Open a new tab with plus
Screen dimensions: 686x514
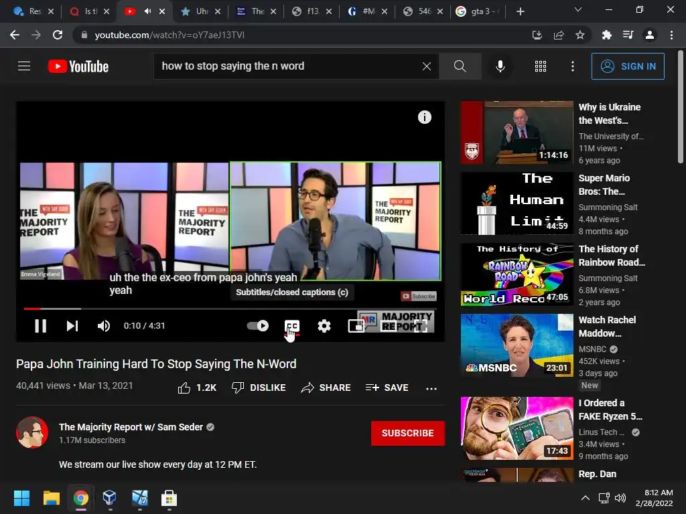click(x=520, y=11)
